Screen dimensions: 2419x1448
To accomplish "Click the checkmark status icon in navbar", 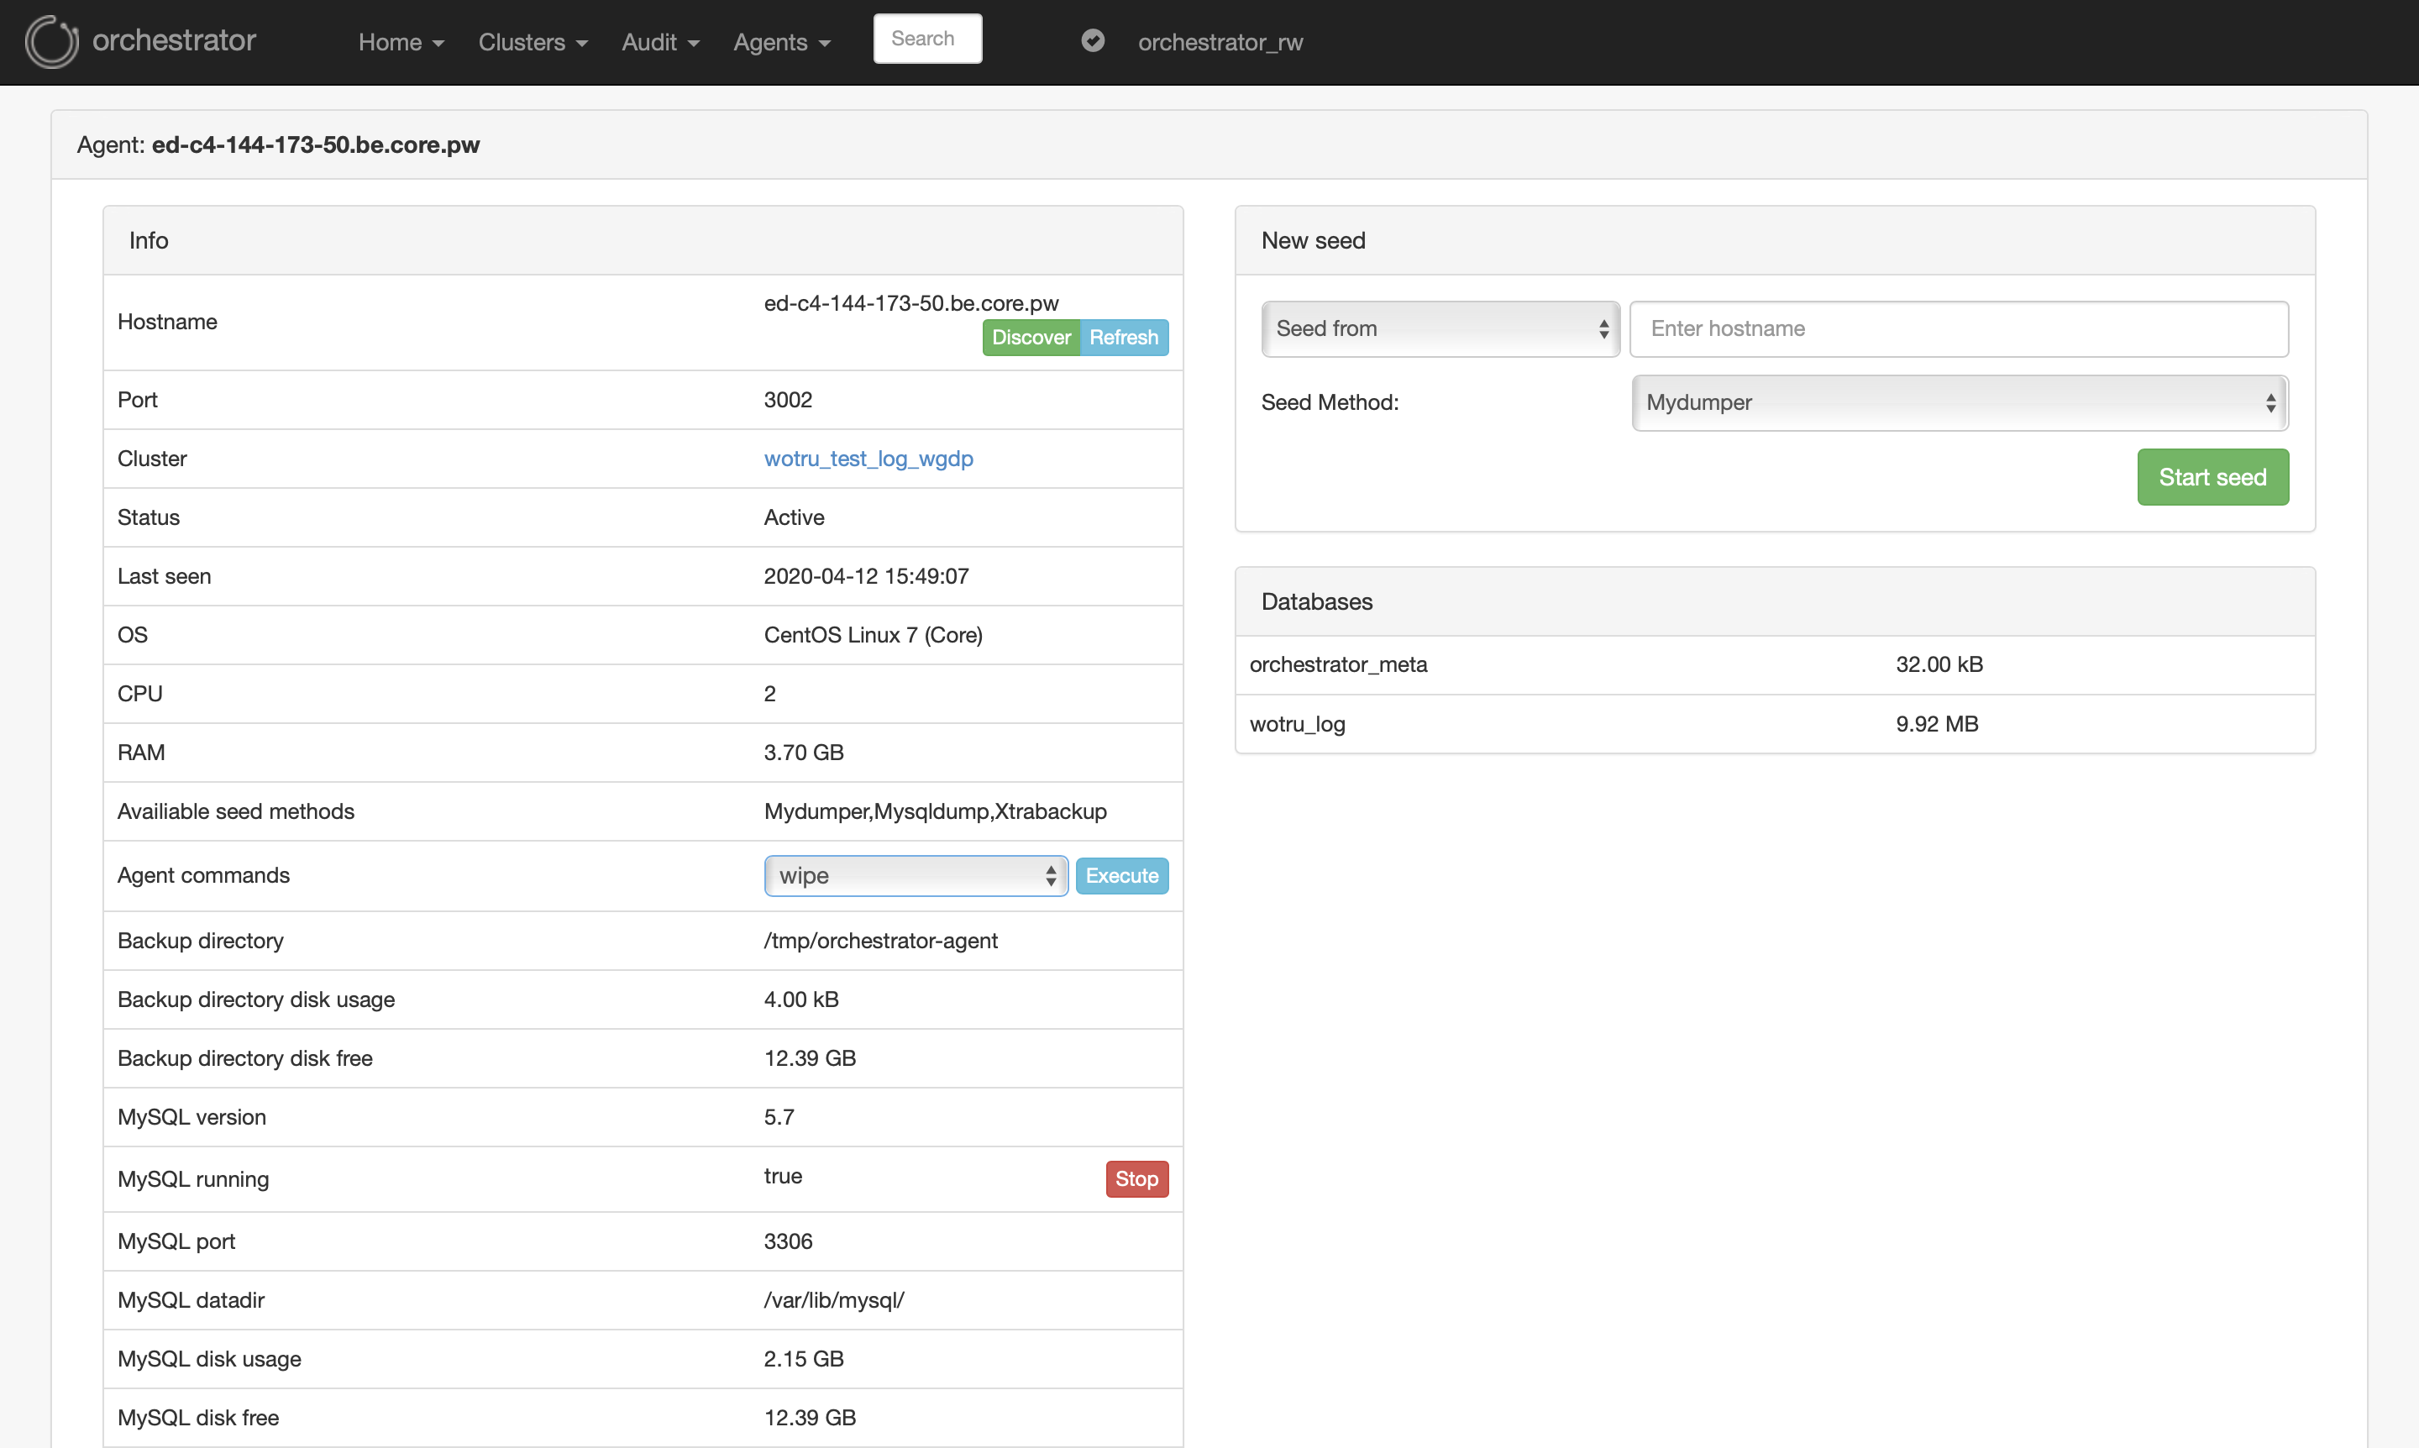I will click(x=1093, y=41).
